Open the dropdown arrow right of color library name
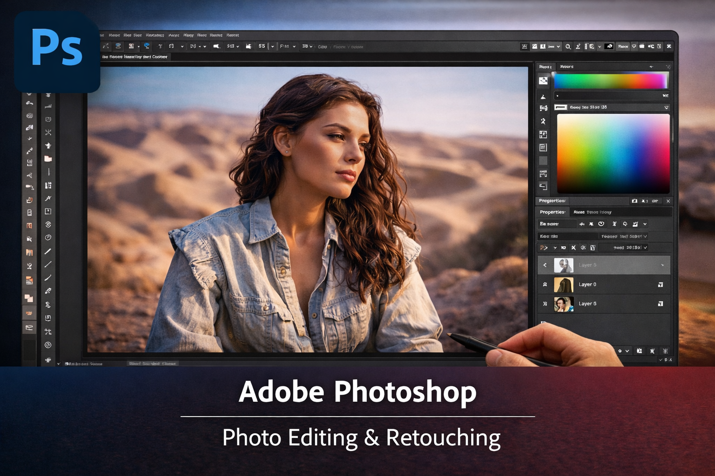This screenshot has width=715, height=476. (666, 107)
